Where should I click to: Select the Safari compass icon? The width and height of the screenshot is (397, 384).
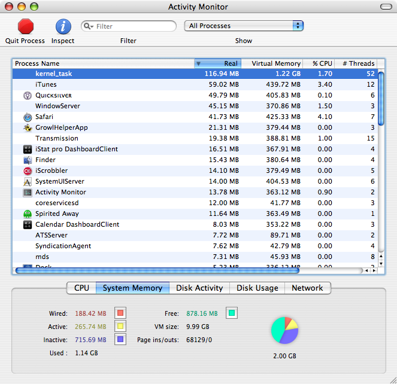[28, 117]
